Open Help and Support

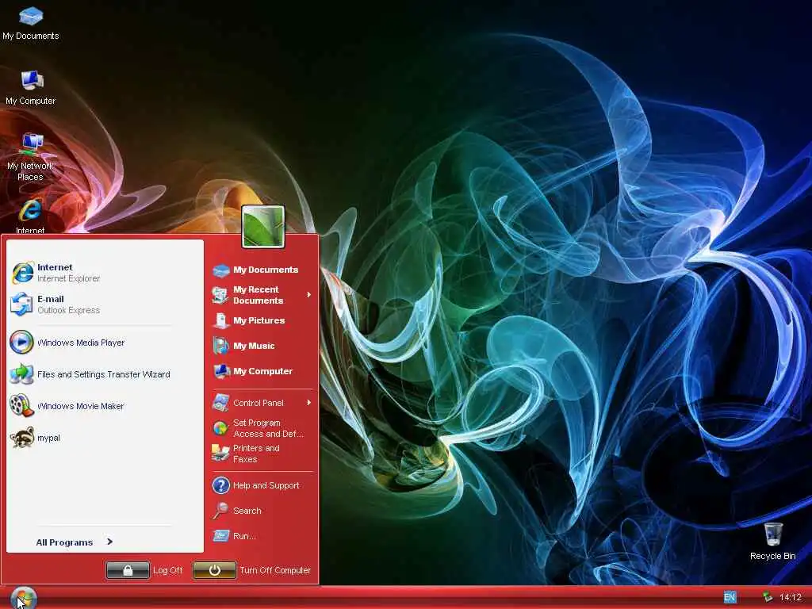(256, 485)
